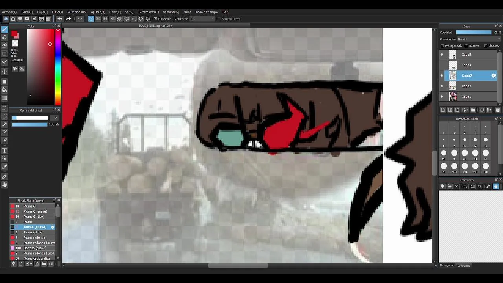
Task: Open the color palette icon in Color panel
Action: point(15,69)
